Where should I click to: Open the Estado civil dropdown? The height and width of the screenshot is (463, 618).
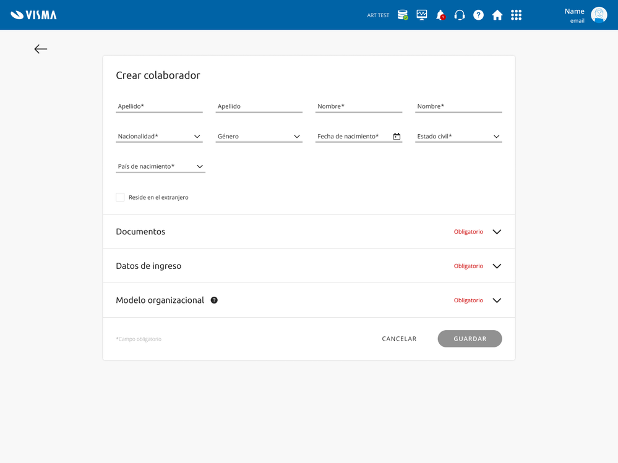[458, 136]
